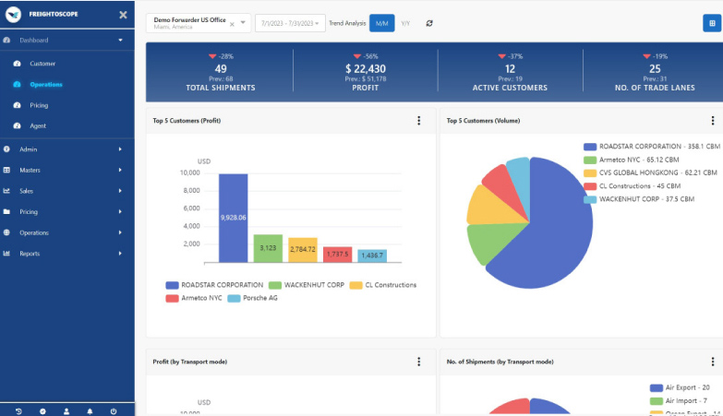The width and height of the screenshot is (723, 416).
Task: Toggle CVS GLOBAL HONGKONG pie legend entry
Action: coord(650,172)
